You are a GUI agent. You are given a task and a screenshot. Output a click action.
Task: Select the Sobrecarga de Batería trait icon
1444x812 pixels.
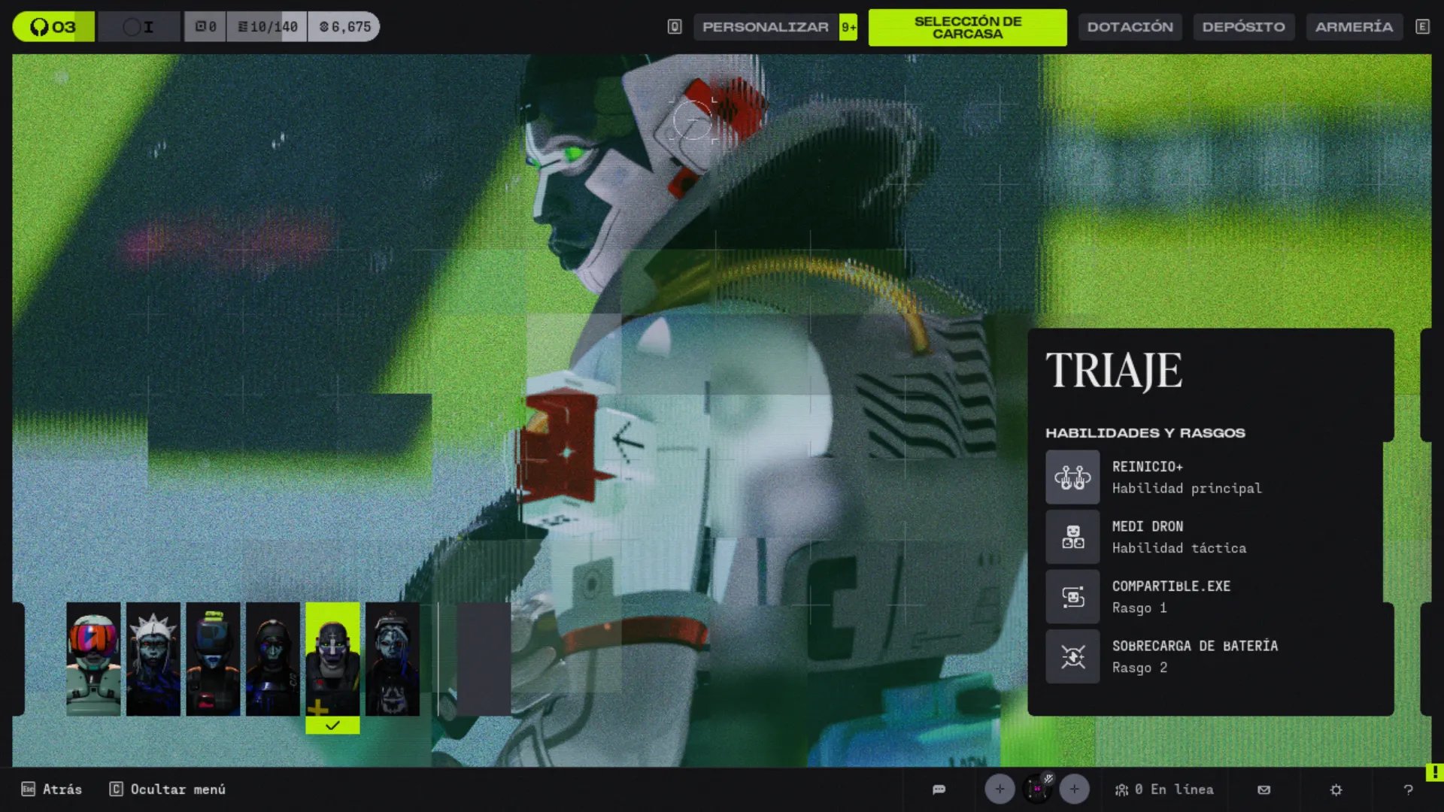click(x=1072, y=656)
